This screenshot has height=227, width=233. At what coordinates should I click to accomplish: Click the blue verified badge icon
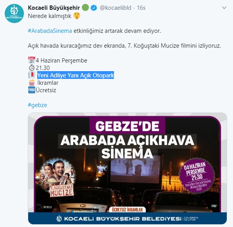(x=94, y=8)
